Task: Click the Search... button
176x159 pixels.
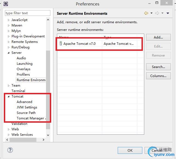Action: point(158,67)
